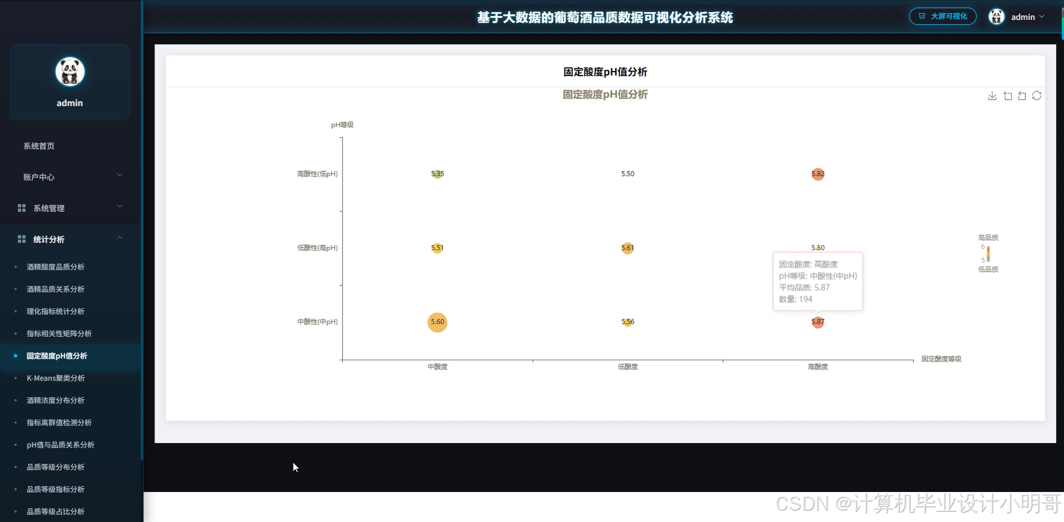The image size is (1064, 522).
Task: Open 酒精品质关系分析 page
Action: click(56, 289)
